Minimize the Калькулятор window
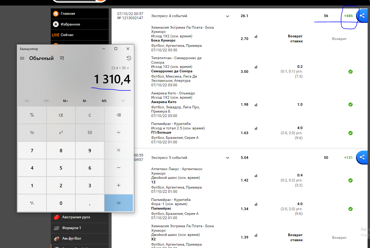The height and width of the screenshot is (248, 370). point(104,49)
